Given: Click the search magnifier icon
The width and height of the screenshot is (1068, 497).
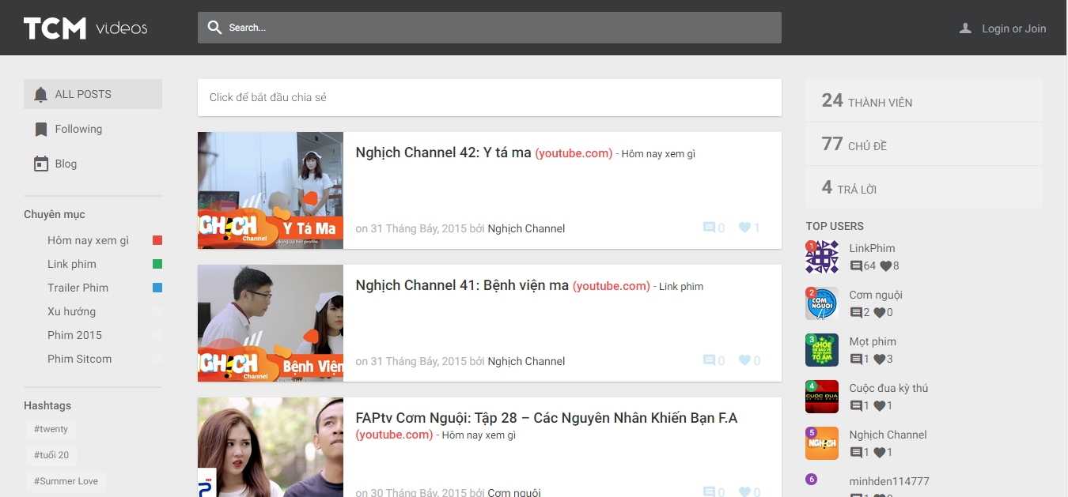Looking at the screenshot, I should (x=214, y=28).
